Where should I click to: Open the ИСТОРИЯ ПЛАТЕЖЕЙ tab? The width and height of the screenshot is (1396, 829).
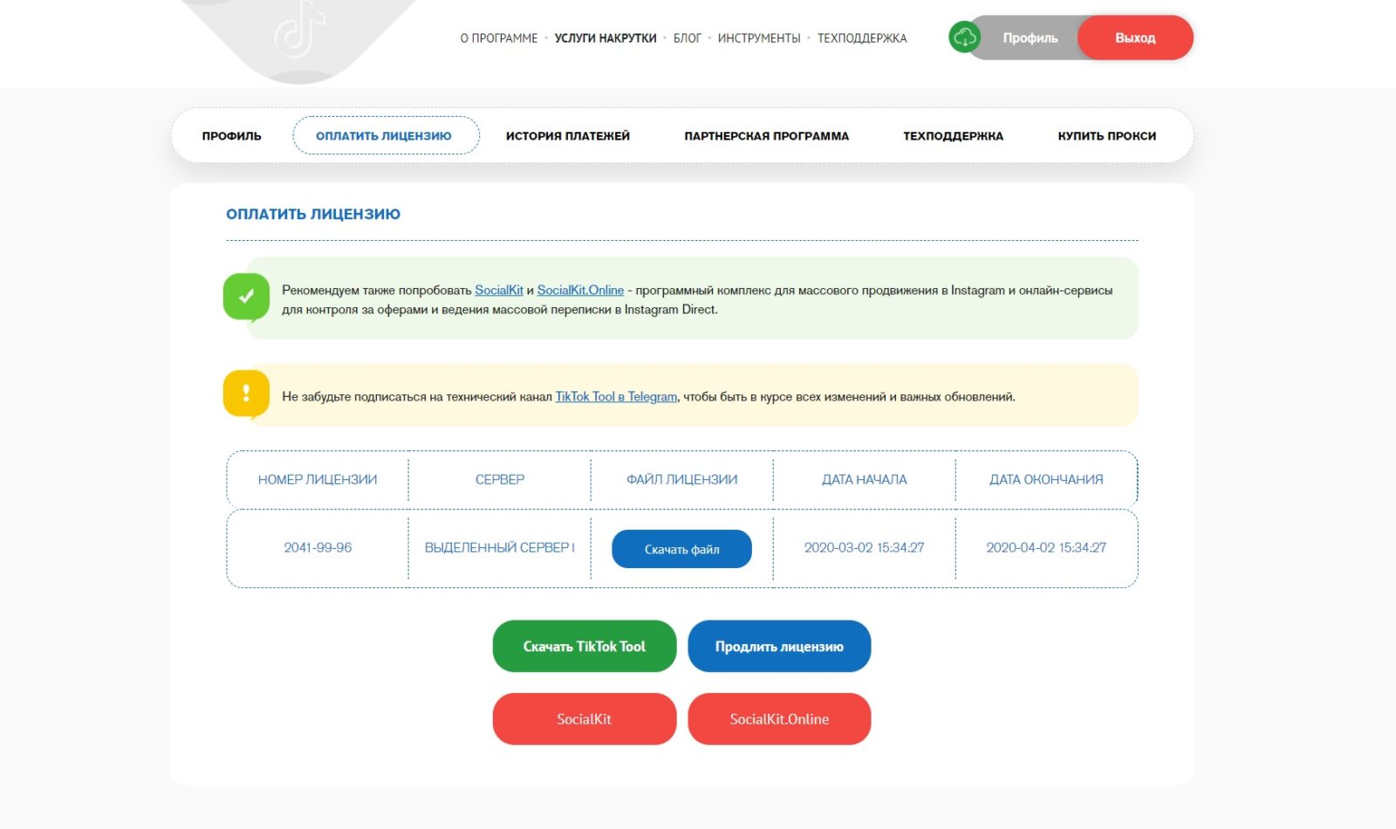tap(568, 136)
